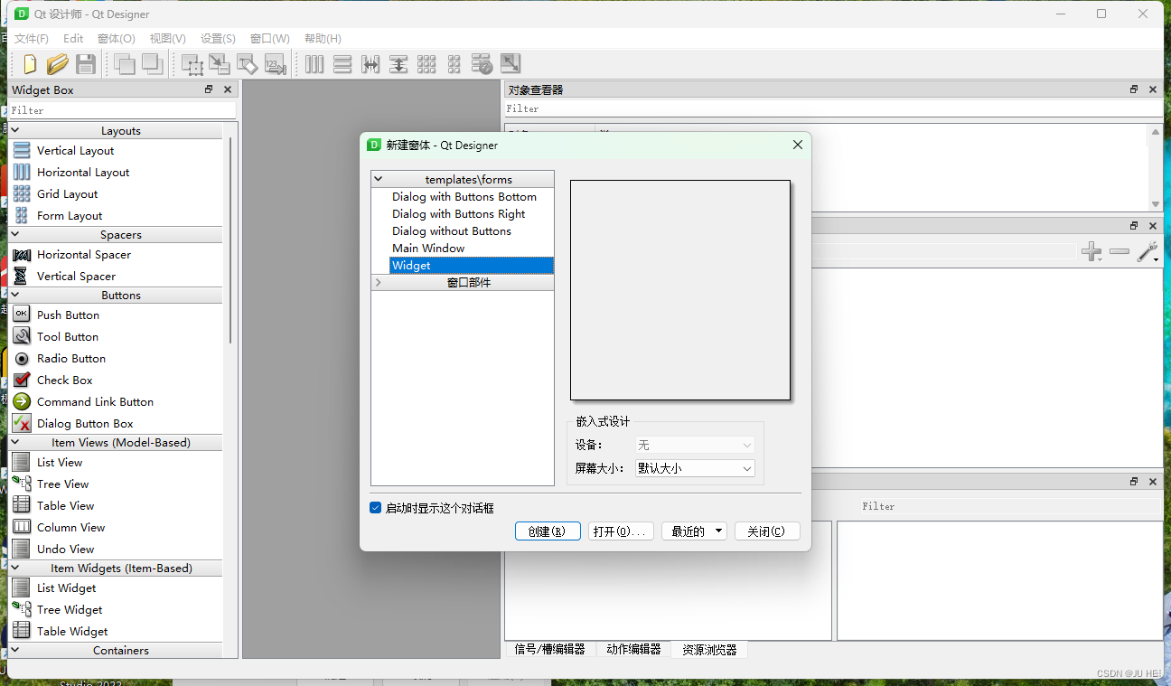Viewport: 1171px width, 686px height.
Task: Click the 创建(R) button
Action: [548, 531]
